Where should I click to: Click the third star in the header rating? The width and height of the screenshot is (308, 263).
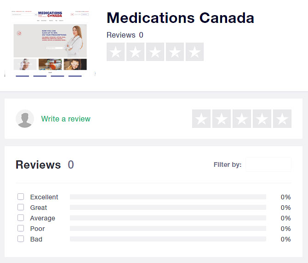click(x=155, y=52)
